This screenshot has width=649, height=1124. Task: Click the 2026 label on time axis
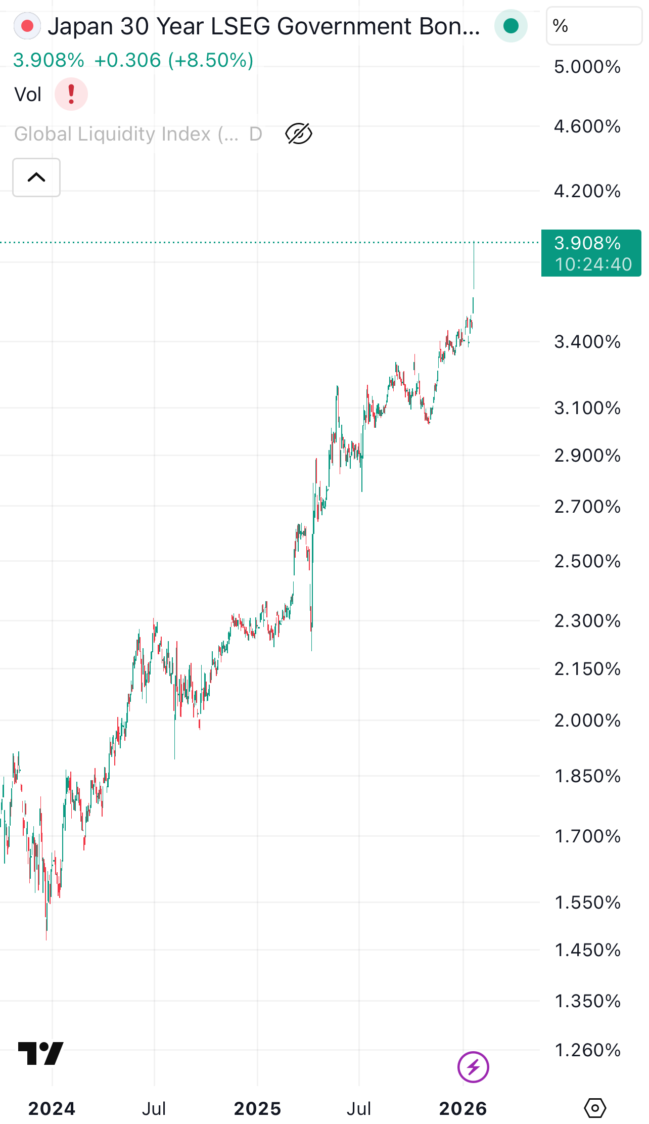pyautogui.click(x=462, y=1109)
